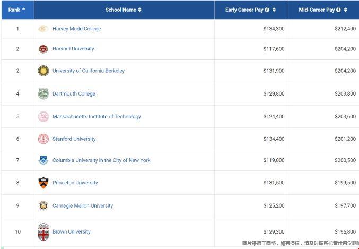This screenshot has height=249, width=359.
Task: Open the Columbia University in New York link
Action: point(101,160)
